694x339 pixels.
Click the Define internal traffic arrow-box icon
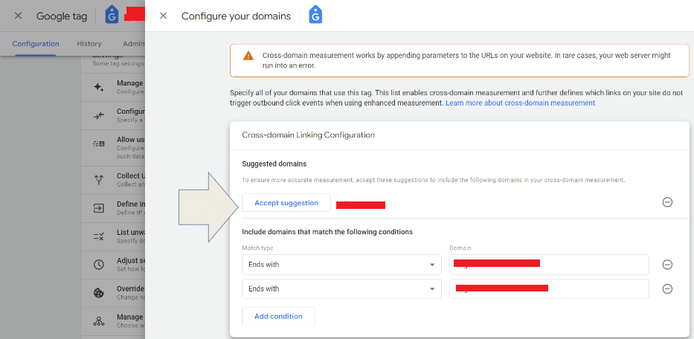point(99,208)
